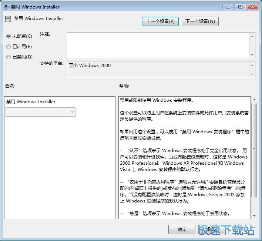
Task: Click supported platform box scroll-up arrow
Action: (x=252, y=65)
